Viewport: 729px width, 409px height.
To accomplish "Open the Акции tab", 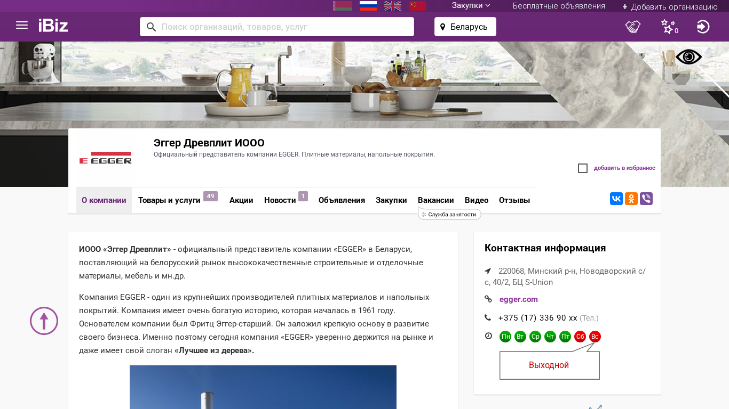I will pyautogui.click(x=241, y=200).
